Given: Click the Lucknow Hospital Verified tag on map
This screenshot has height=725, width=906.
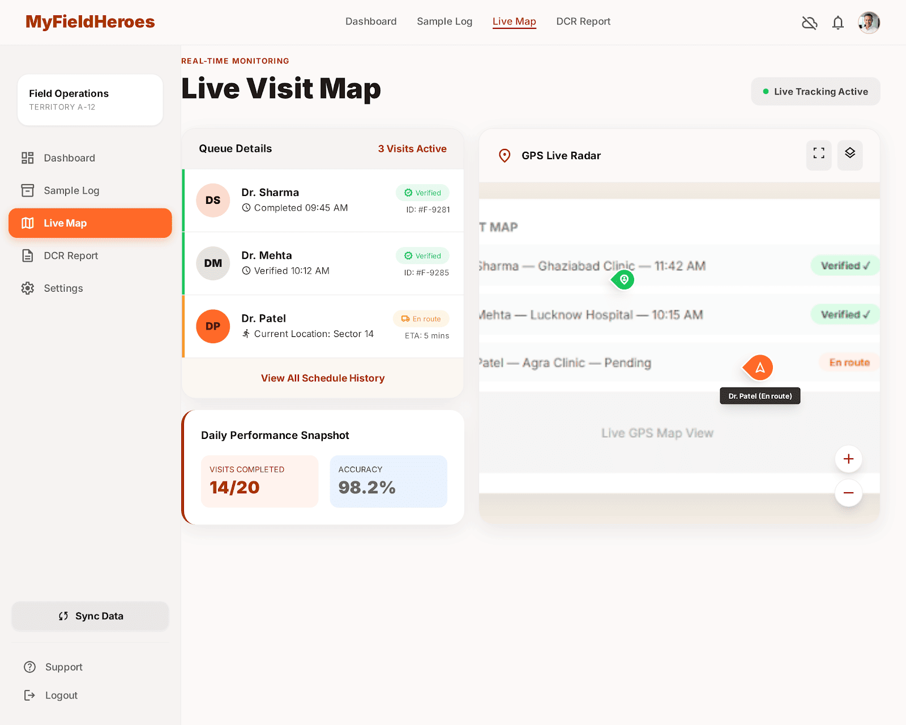Looking at the screenshot, I should coord(845,314).
